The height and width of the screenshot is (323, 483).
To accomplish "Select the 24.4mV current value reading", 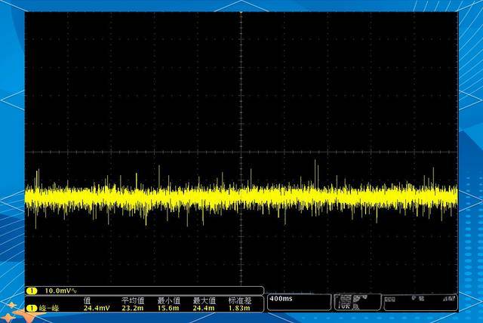I will click(97, 308).
